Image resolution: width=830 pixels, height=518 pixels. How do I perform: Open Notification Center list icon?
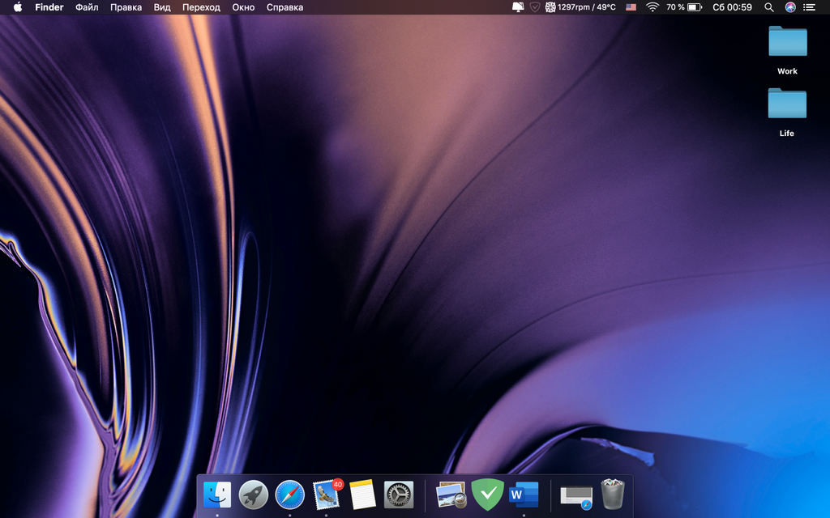click(810, 7)
